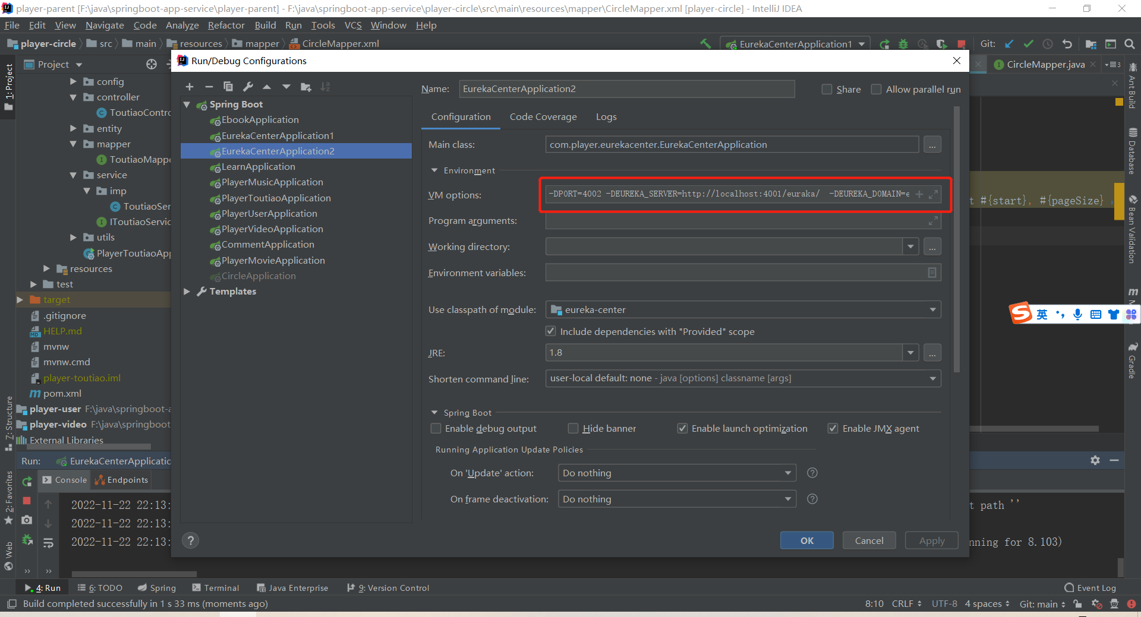Collapse Spring Boot configurations group
The height and width of the screenshot is (617, 1141).
tap(187, 105)
